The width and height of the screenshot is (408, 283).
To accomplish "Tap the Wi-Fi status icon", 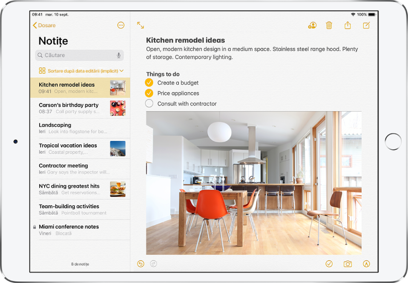I will point(353,14).
